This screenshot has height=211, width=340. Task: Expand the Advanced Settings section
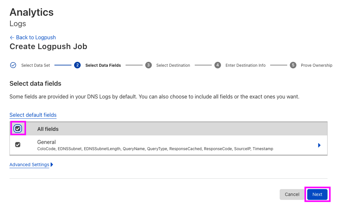[30, 165]
